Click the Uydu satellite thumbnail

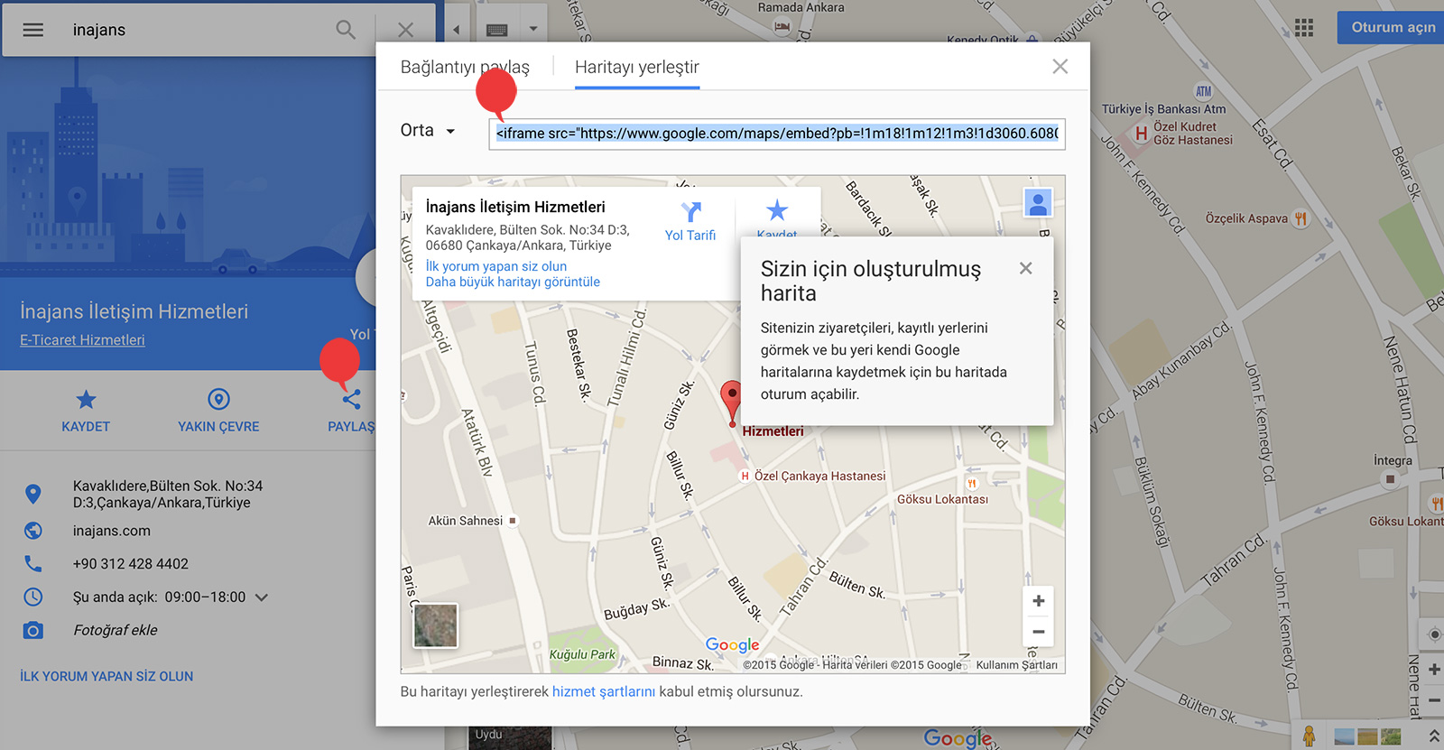click(x=510, y=738)
